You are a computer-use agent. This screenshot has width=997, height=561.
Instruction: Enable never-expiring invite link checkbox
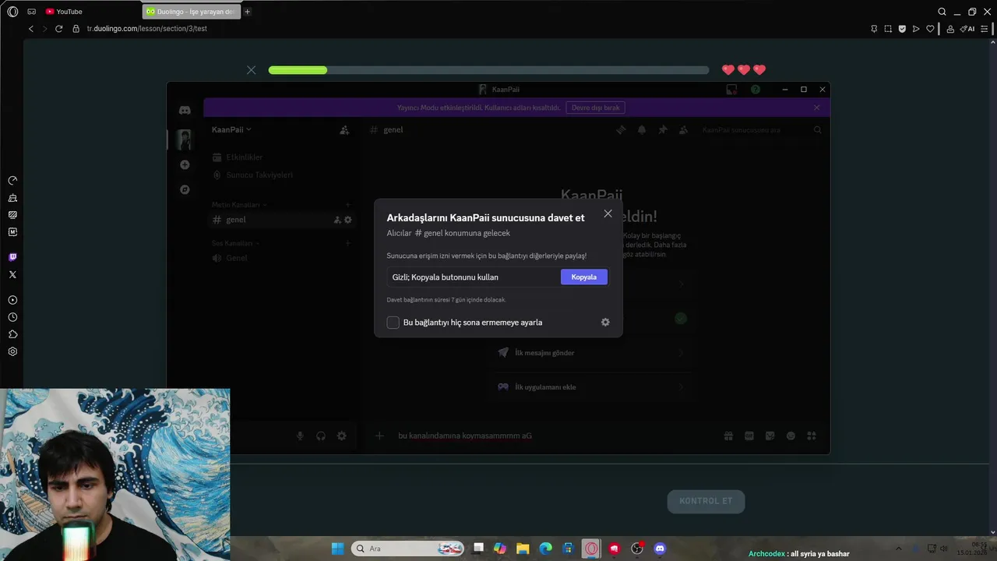click(x=393, y=323)
